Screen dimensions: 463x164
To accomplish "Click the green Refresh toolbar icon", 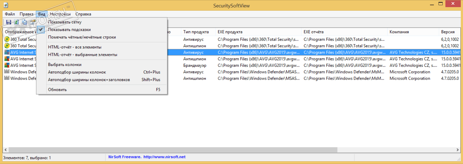I will (16, 22).
